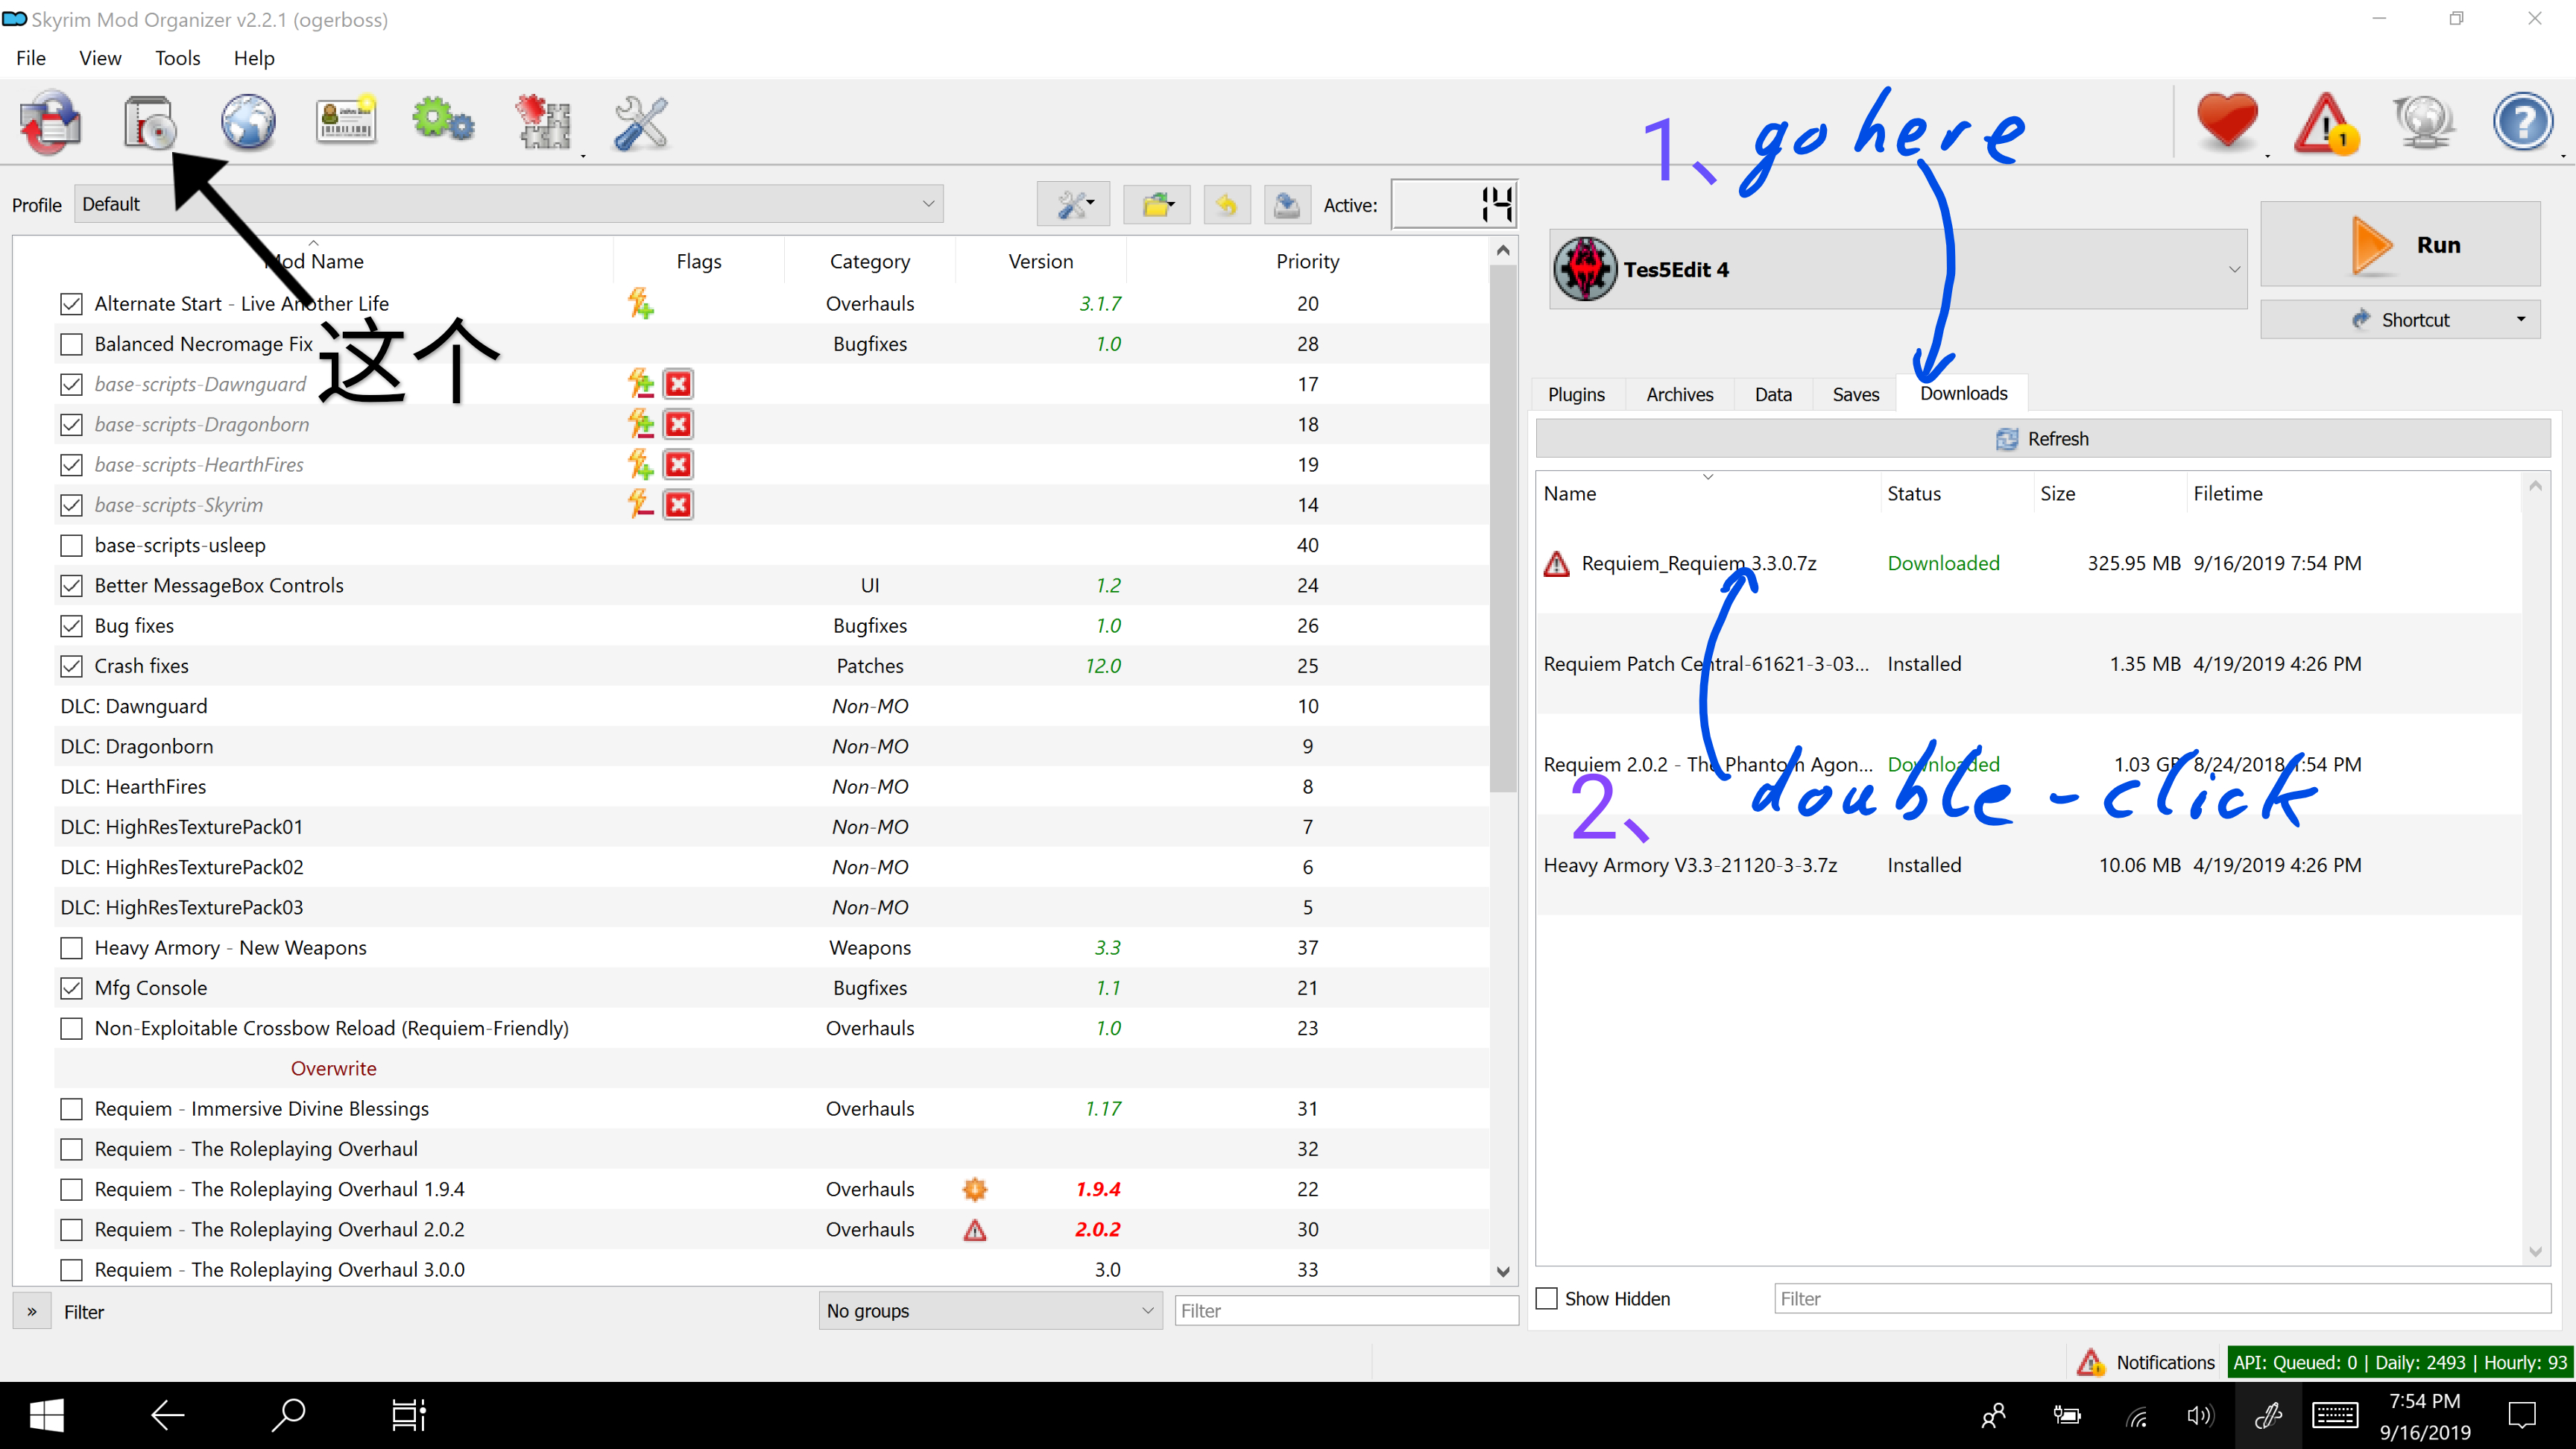Sort mods by the Priority column
Screen dimensions: 2576x1449
(x=1307, y=261)
